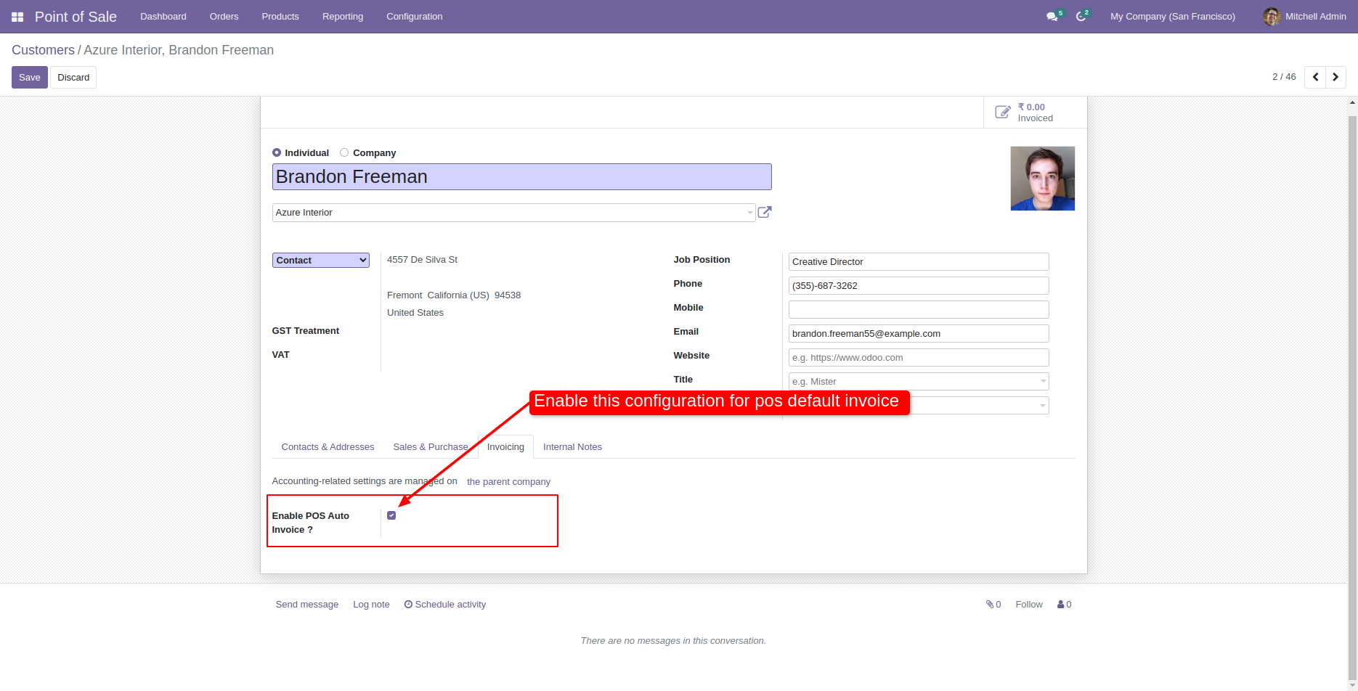Click Log note in chatter
Screen dimensions: 1358x691
click(371, 605)
